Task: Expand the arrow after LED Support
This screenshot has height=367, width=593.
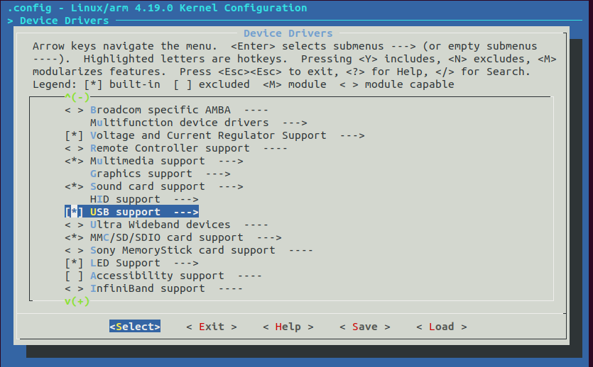Action: (187, 264)
